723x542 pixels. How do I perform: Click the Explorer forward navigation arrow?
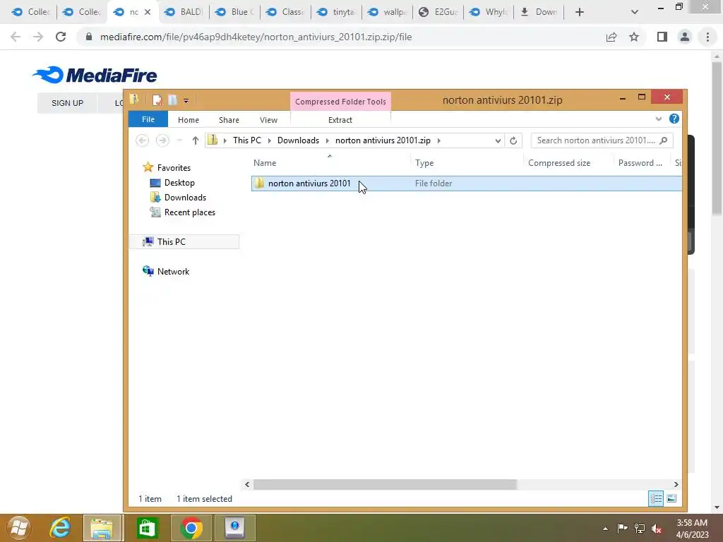pos(162,140)
